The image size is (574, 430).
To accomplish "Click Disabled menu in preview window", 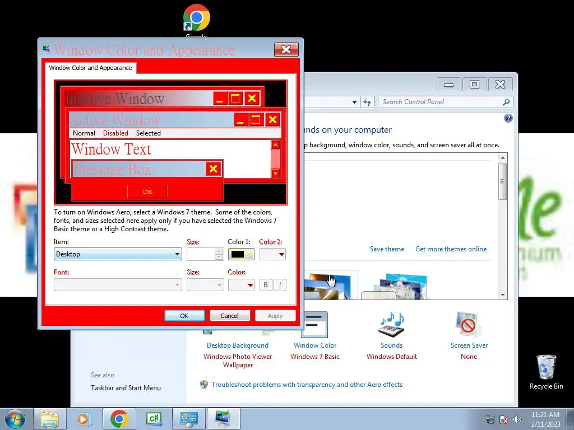I will (x=115, y=133).
